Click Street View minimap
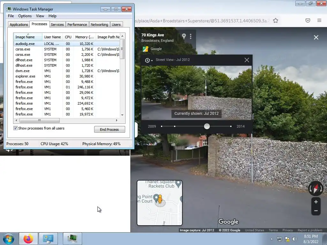The width and height of the screenshot is (327, 245). pos(160,203)
